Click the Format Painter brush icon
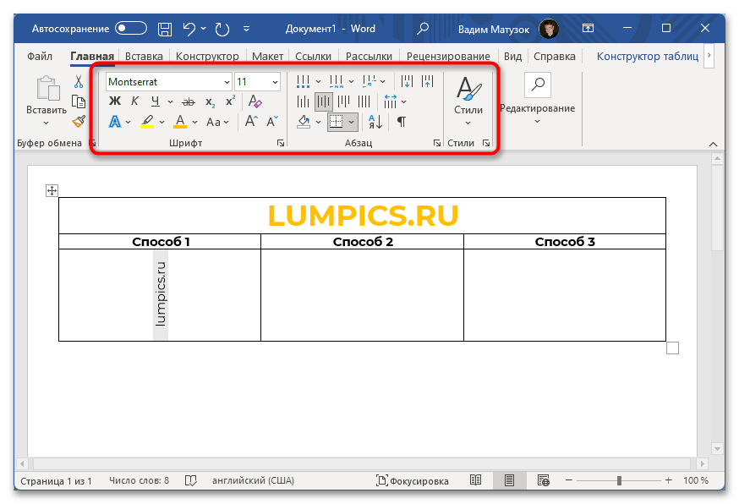This screenshot has width=739, height=504. pos(79,122)
